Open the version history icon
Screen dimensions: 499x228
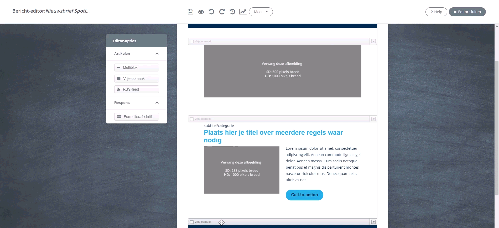pos(232,12)
